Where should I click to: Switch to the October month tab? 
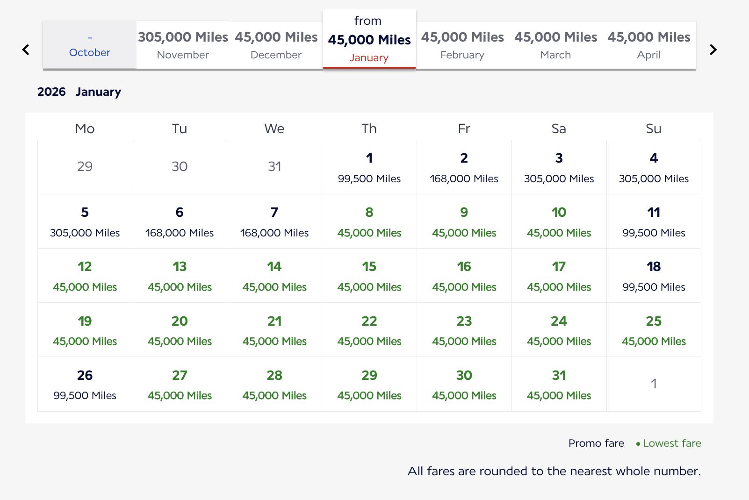(90, 45)
